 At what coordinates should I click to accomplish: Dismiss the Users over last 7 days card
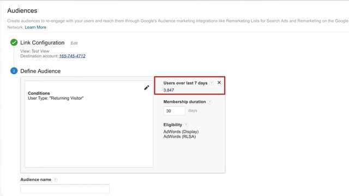(219, 83)
